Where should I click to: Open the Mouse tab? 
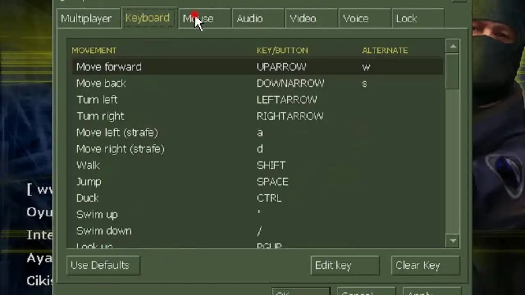(205, 18)
